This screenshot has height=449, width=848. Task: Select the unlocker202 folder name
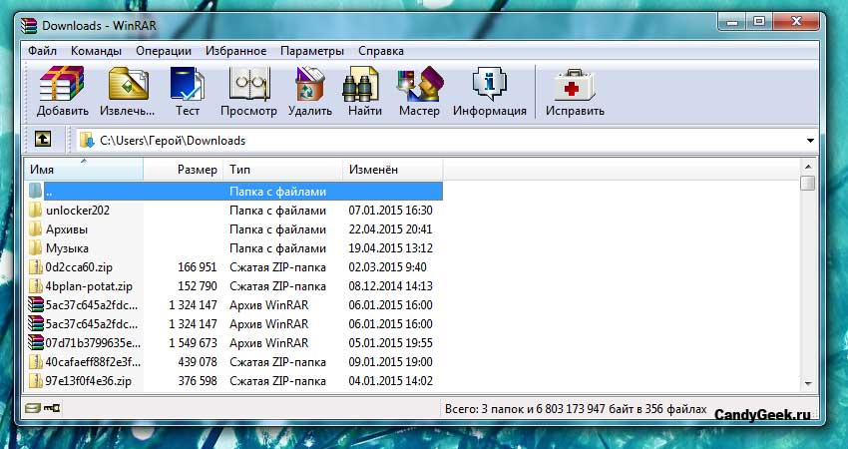click(x=78, y=210)
